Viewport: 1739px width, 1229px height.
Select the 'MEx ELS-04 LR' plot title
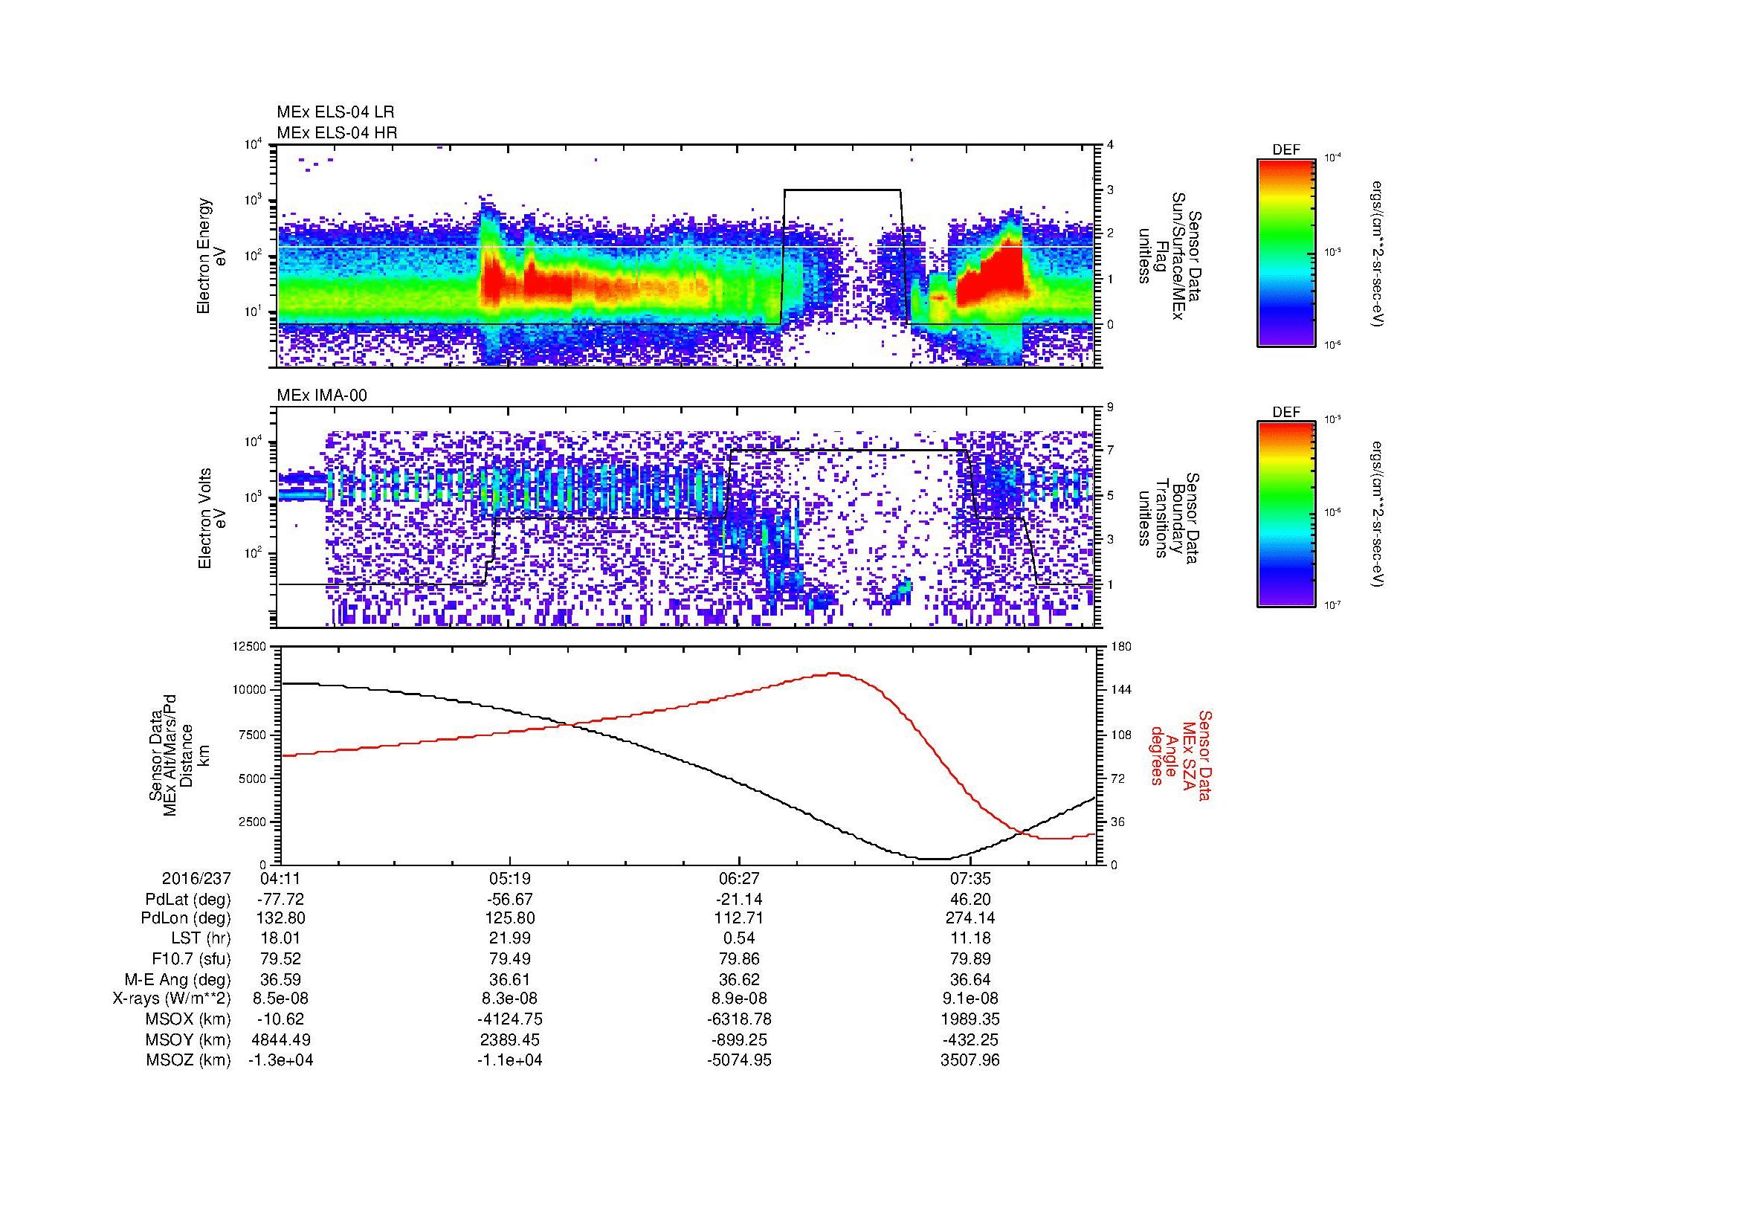[x=335, y=112]
